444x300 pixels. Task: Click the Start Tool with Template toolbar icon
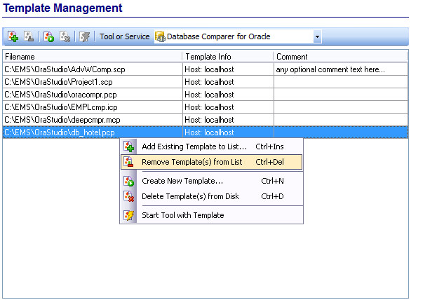pos(85,36)
